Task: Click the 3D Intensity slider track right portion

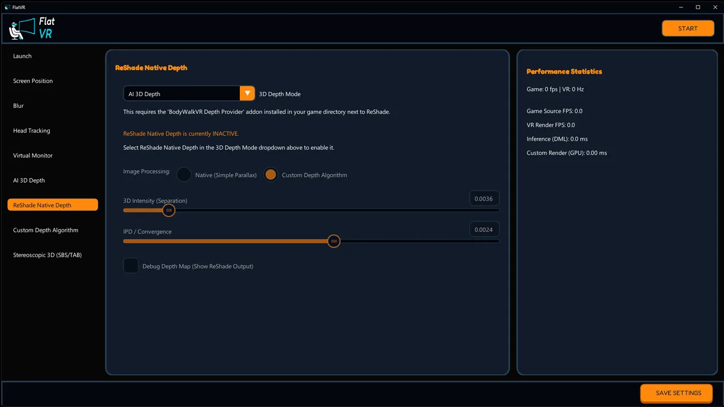Action: pos(337,210)
